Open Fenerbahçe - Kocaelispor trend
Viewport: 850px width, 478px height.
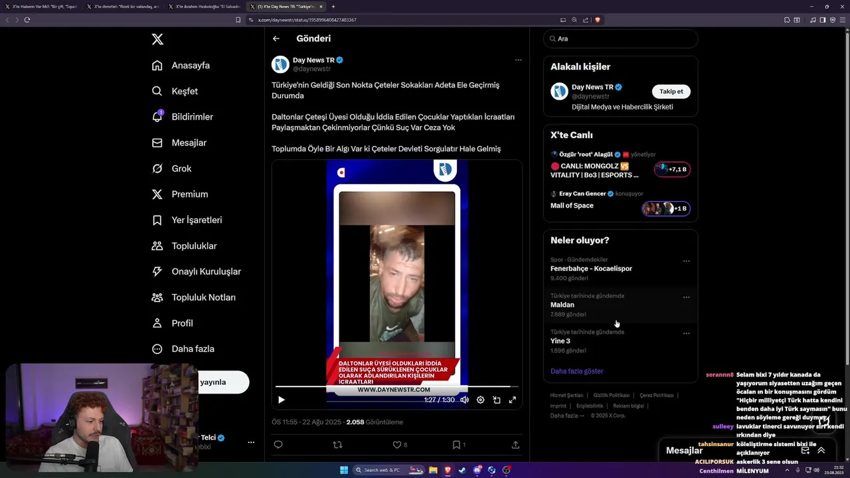(591, 269)
